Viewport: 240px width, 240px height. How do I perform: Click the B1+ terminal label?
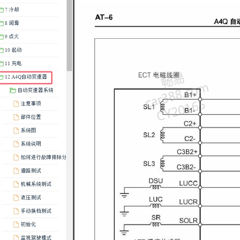pyautogui.click(x=190, y=95)
